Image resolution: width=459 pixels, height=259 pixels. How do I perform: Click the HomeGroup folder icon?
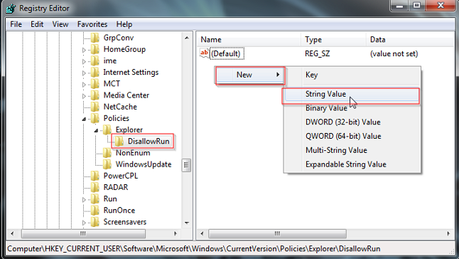[x=94, y=49]
